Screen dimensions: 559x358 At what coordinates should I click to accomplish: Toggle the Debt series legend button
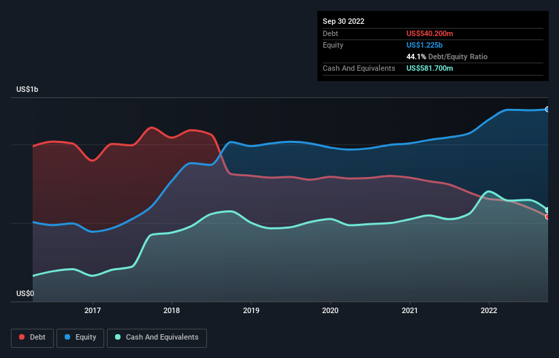click(32, 338)
